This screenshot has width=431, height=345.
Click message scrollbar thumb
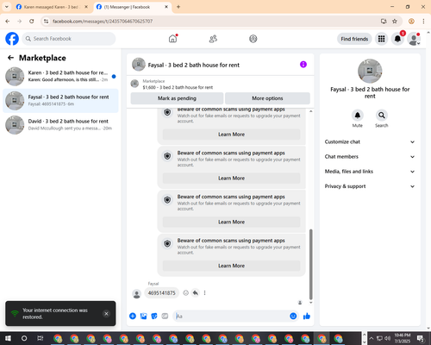click(310, 265)
